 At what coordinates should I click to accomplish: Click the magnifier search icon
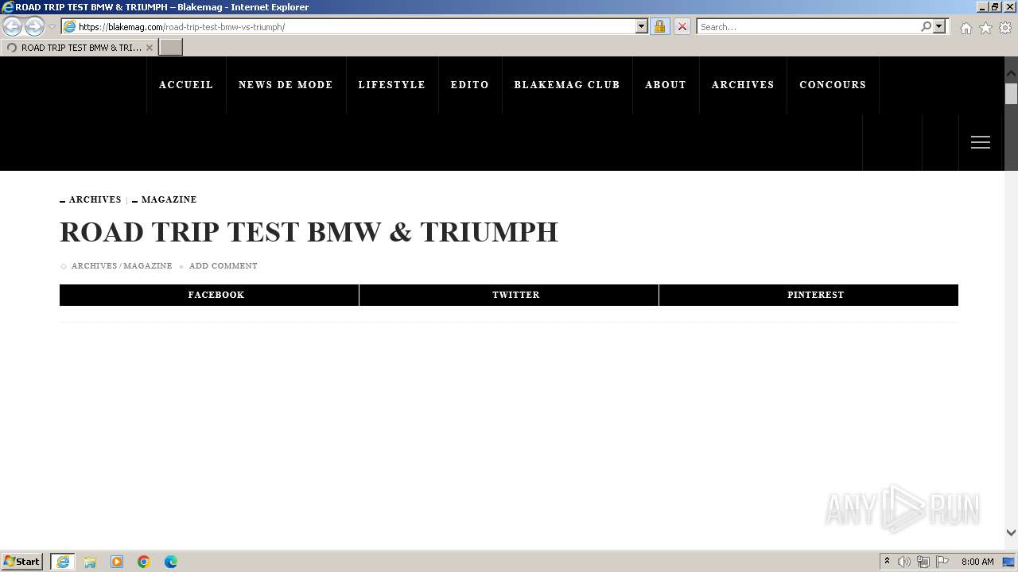[926, 27]
